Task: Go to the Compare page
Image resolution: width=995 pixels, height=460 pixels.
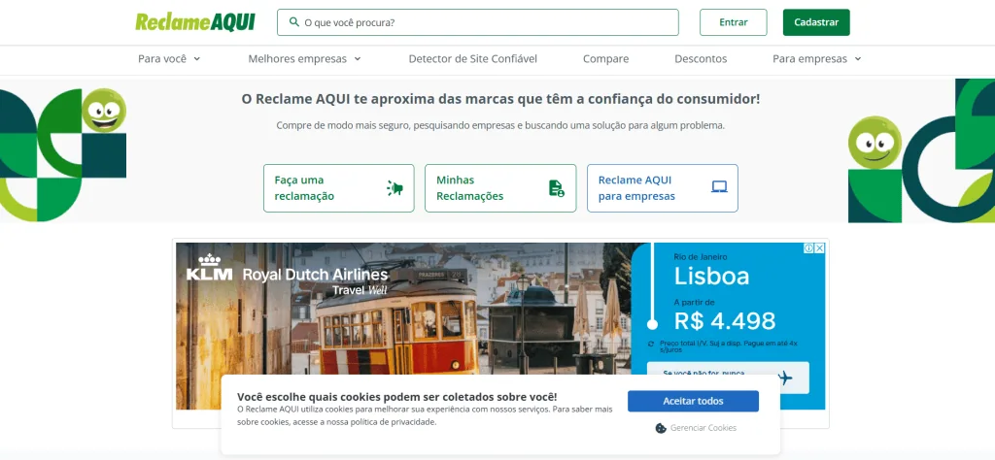Action: coord(606,59)
